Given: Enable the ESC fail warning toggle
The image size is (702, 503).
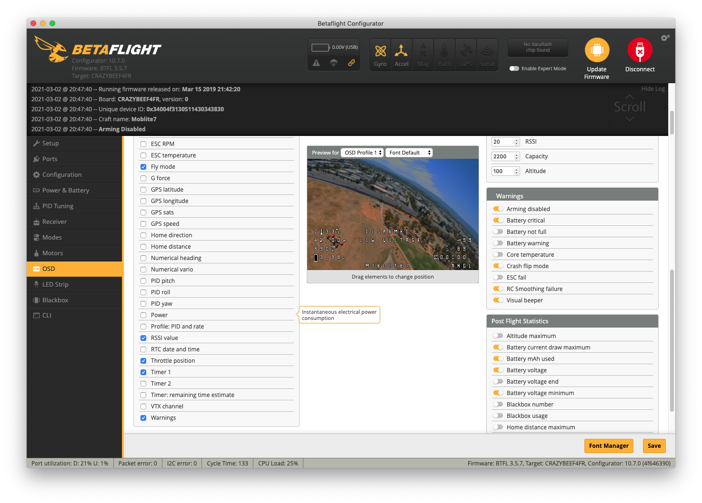Looking at the screenshot, I should click(498, 277).
